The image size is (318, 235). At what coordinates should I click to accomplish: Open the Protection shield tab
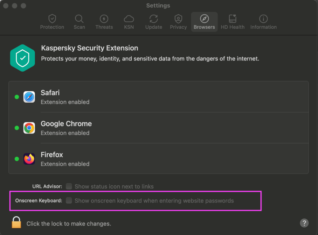[52, 22]
